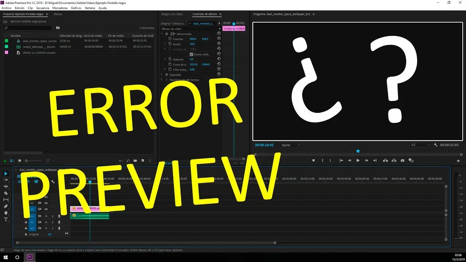Image resolution: width=466 pixels, height=262 pixels.
Task: Click the Posición X value 960.0
Action: (193, 39)
